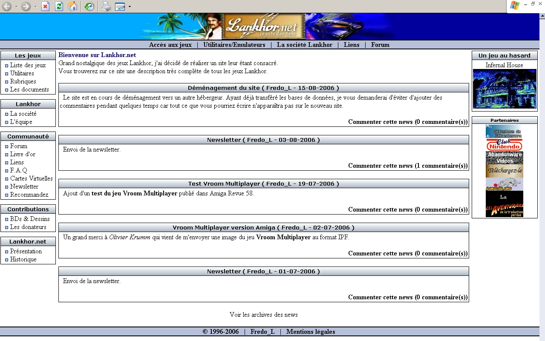This screenshot has height=341, width=545.
Task: Open 'Accès aux jeux' in top navigation
Action: 170,45
